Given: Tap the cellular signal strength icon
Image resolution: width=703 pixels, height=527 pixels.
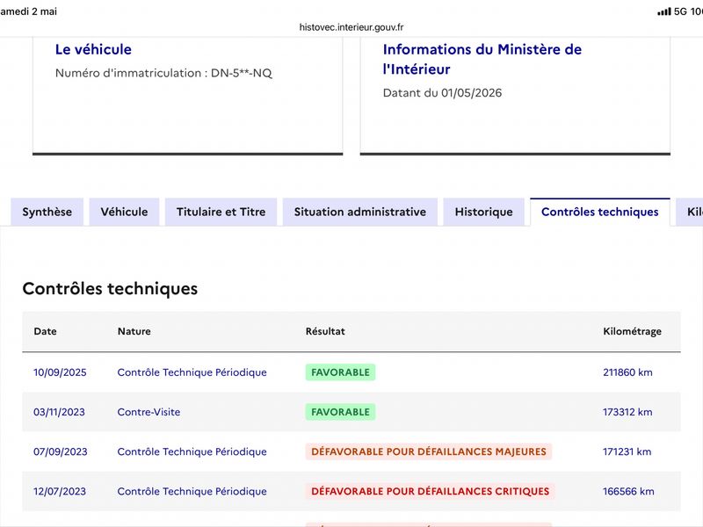Looking at the screenshot, I should (664, 11).
